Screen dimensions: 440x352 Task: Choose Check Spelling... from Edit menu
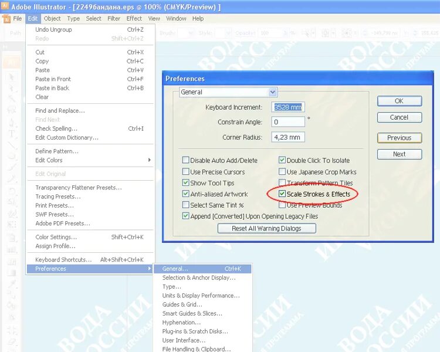coord(90,128)
